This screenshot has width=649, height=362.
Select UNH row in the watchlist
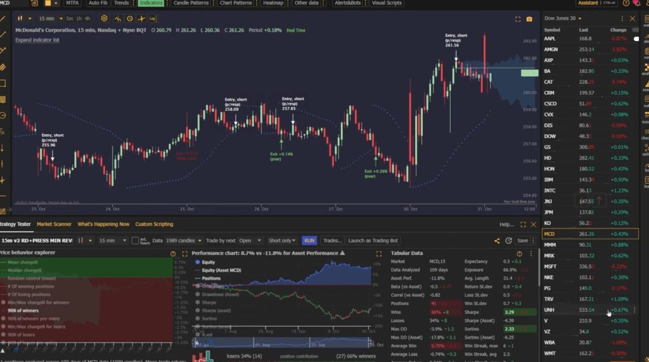[590, 310]
